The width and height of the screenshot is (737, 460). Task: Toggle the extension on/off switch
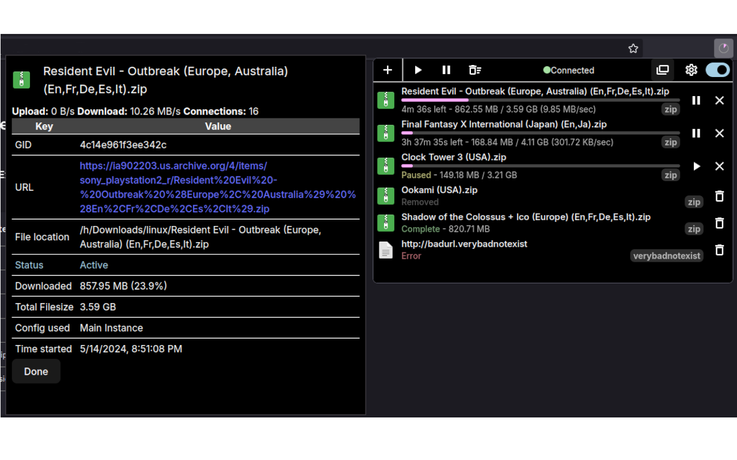[x=717, y=70]
